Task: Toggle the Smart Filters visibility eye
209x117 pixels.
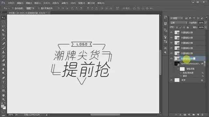Action: (x=178, y=69)
